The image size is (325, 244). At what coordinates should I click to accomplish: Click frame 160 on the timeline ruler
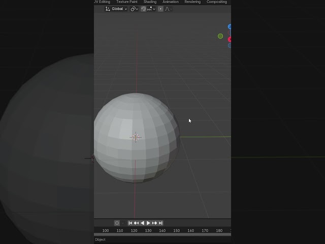tap(191, 230)
